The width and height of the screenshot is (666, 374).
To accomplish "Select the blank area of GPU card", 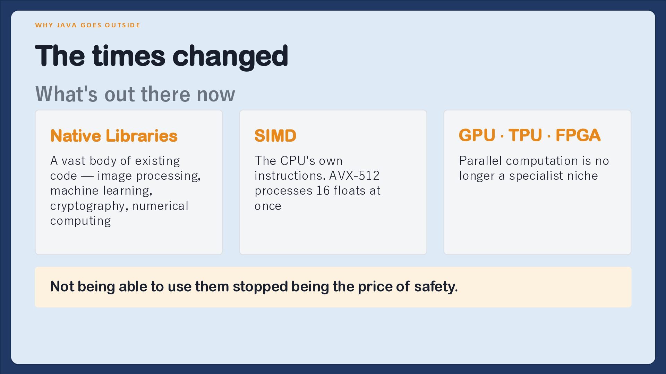I will (537, 218).
